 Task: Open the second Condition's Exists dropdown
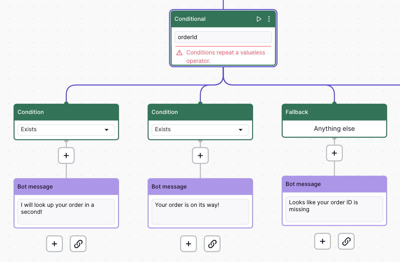pos(200,130)
